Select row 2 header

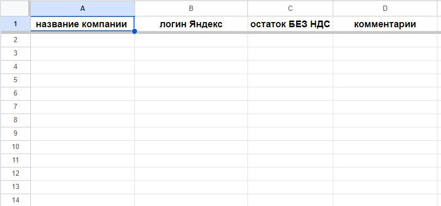coord(15,40)
